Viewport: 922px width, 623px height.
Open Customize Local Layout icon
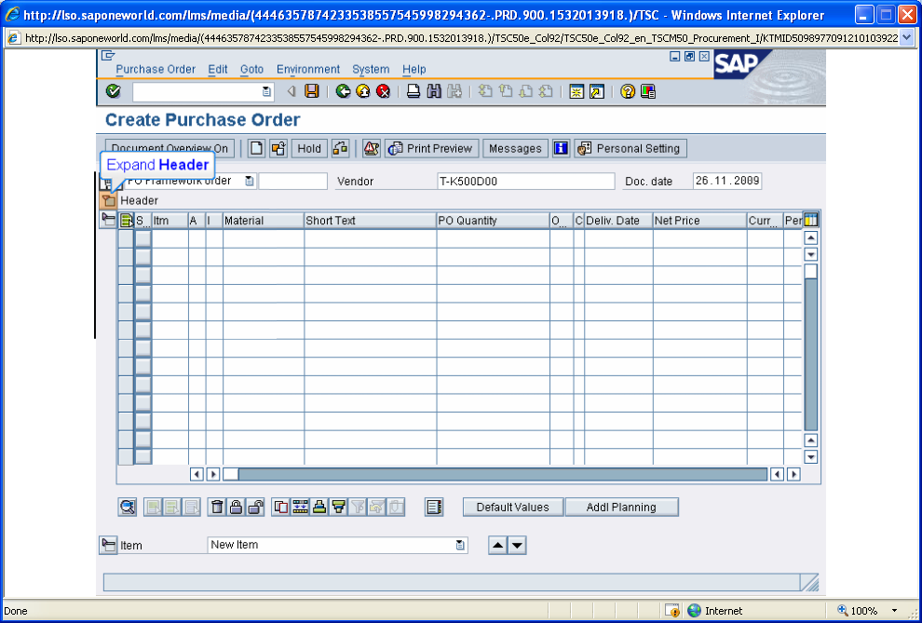(x=648, y=91)
